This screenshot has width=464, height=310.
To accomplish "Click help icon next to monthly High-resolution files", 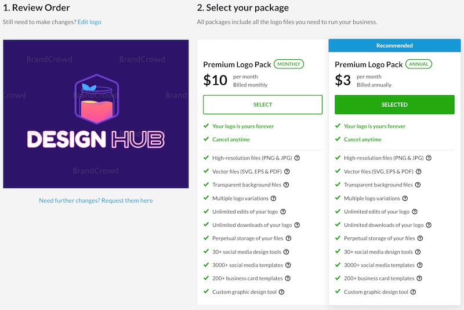I will [297, 158].
